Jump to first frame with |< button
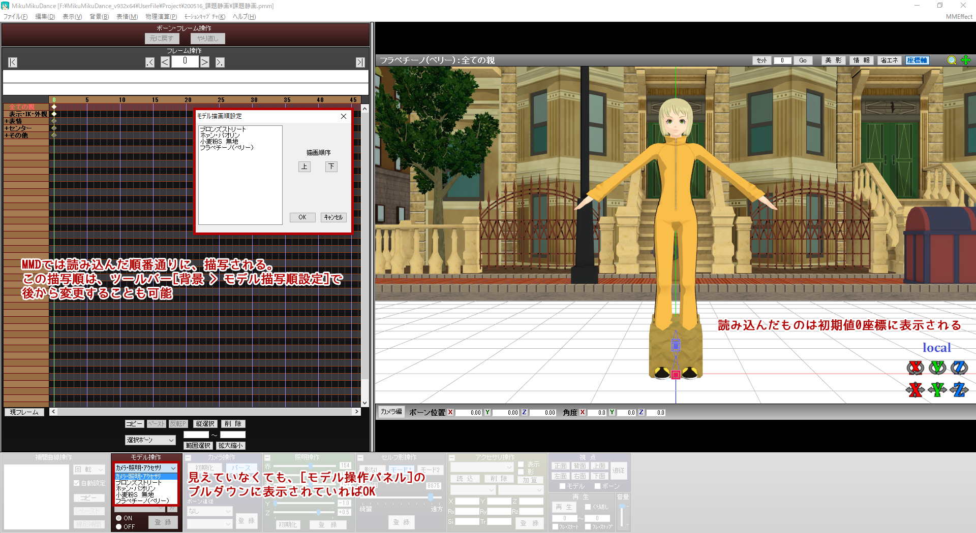976x533 pixels. coord(13,62)
